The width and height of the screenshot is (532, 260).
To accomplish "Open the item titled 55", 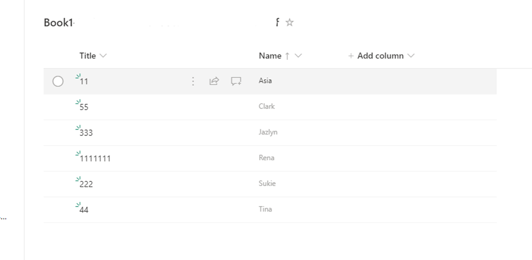I will point(84,107).
